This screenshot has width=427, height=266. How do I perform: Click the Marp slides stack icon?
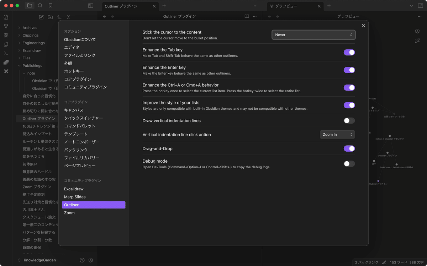(6, 62)
